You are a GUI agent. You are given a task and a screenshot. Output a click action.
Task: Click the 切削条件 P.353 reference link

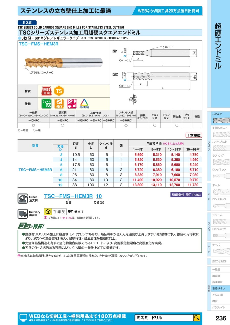pos(186,195)
